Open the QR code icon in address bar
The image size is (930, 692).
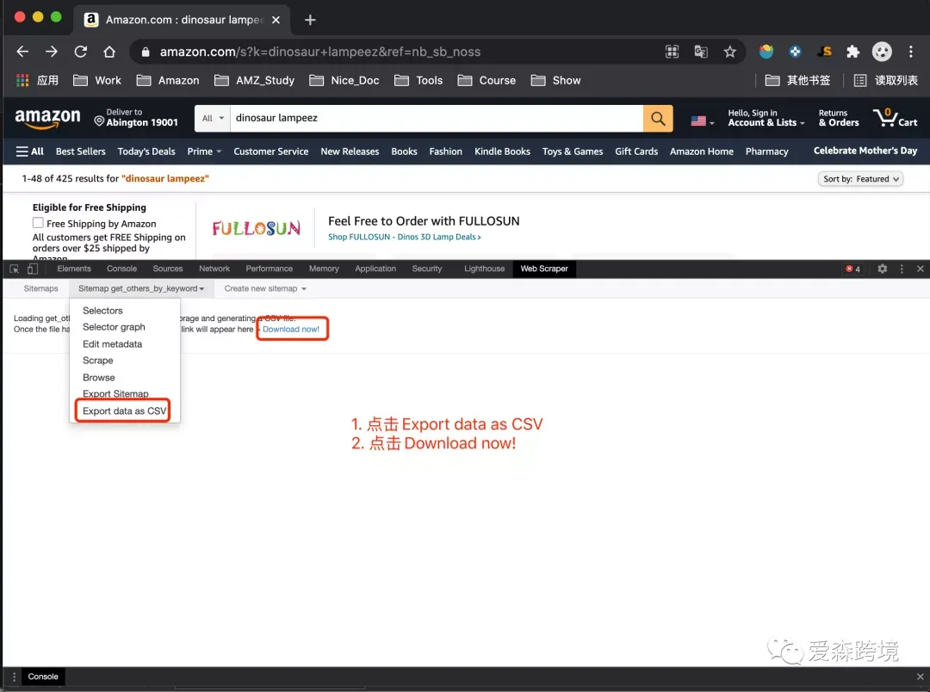[672, 52]
